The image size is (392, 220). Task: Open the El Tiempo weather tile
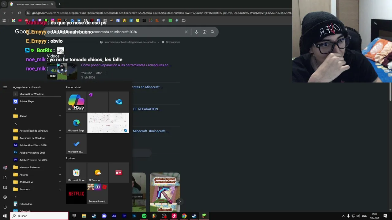click(97, 173)
